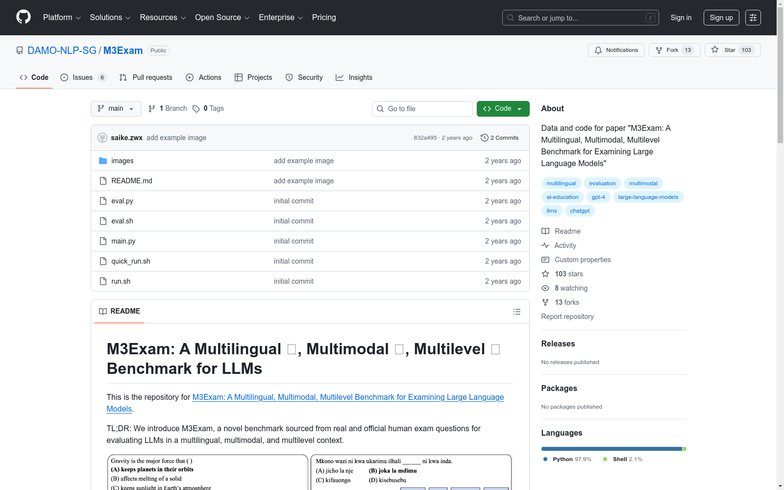The width and height of the screenshot is (784, 490).
Task: Open the eval.py file
Action: [x=122, y=201]
